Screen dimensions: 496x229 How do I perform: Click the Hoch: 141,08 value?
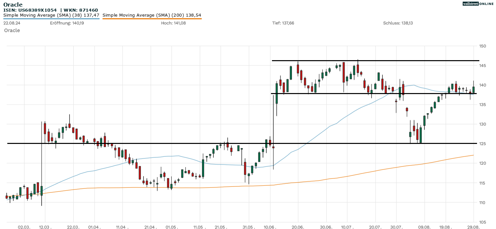tap(173, 23)
